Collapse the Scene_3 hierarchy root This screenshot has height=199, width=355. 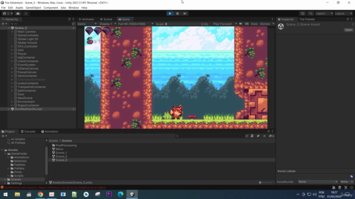point(9,28)
